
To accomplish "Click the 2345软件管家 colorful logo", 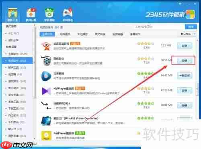I will coord(190,14).
